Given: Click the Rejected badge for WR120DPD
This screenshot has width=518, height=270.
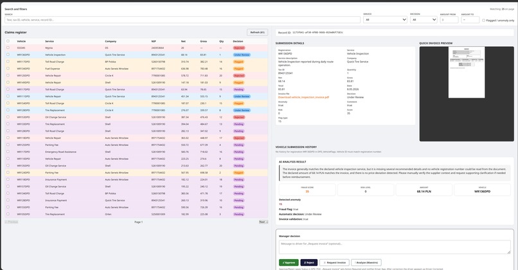Looking at the screenshot, I should 239,76.
